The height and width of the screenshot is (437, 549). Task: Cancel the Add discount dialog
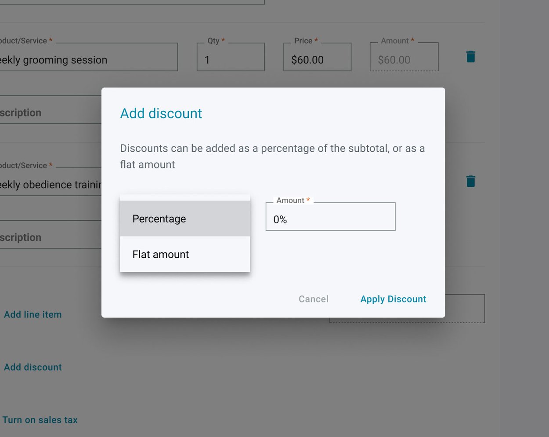(313, 299)
